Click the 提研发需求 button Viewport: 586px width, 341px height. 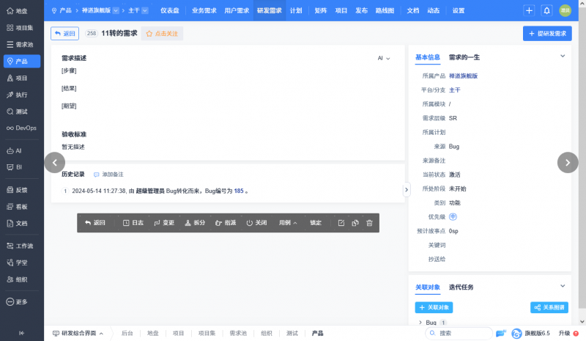(x=547, y=34)
